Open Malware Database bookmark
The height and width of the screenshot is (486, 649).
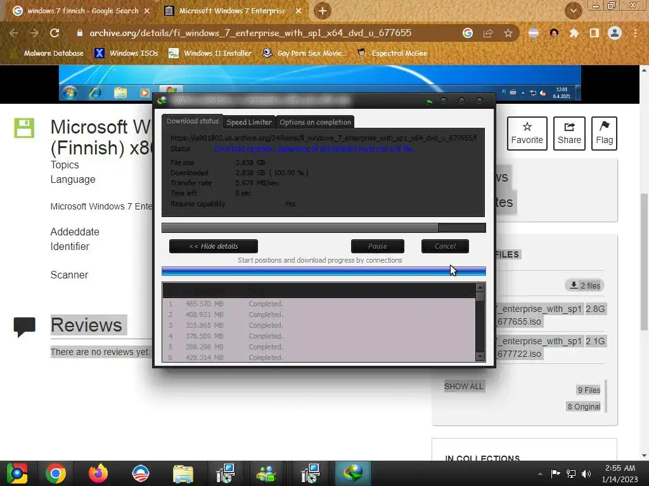(x=48, y=53)
